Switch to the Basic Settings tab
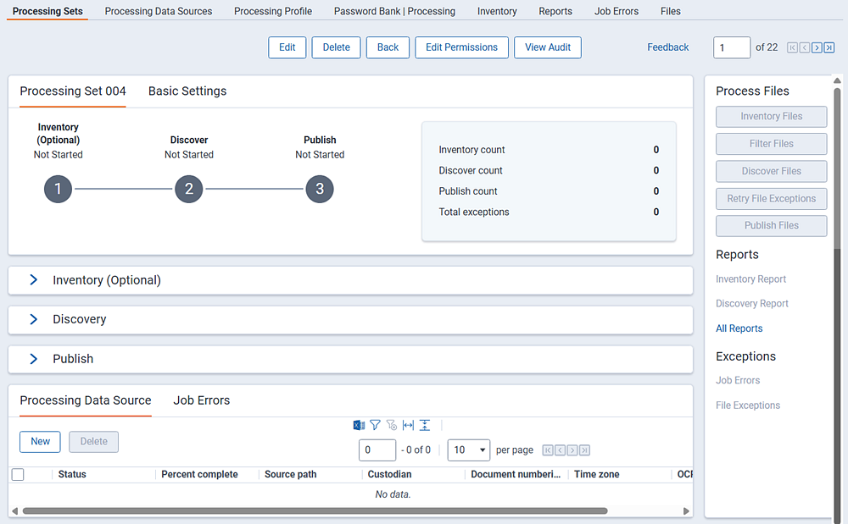Image resolution: width=848 pixels, height=524 pixels. click(187, 91)
